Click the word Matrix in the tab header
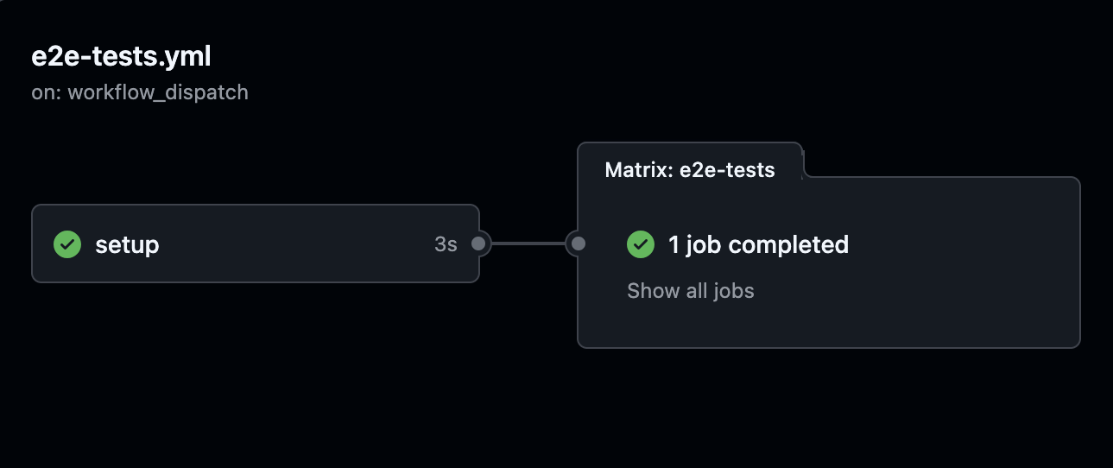Viewport: 1113px width, 468px height. pos(638,170)
